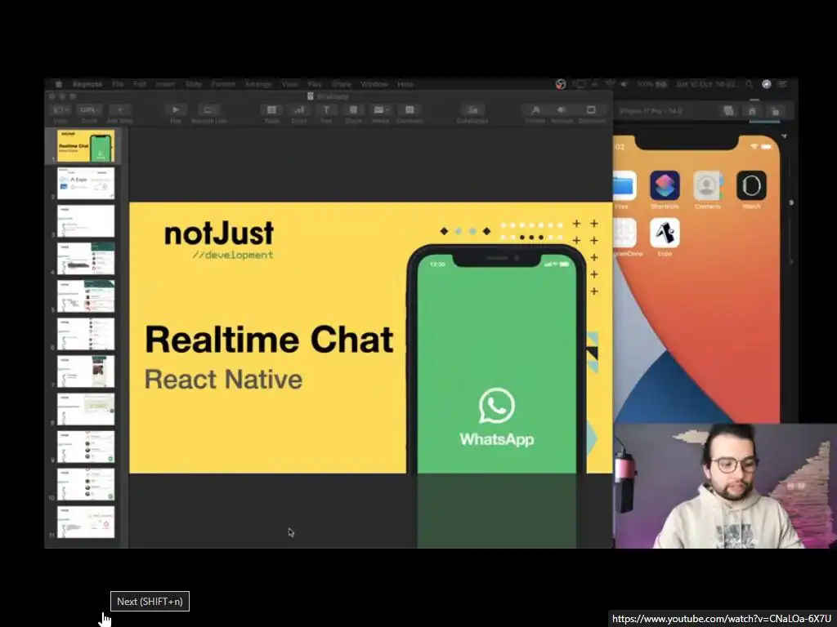Screen dimensions: 837x627
Task: Open the Share menu
Action: (341, 84)
